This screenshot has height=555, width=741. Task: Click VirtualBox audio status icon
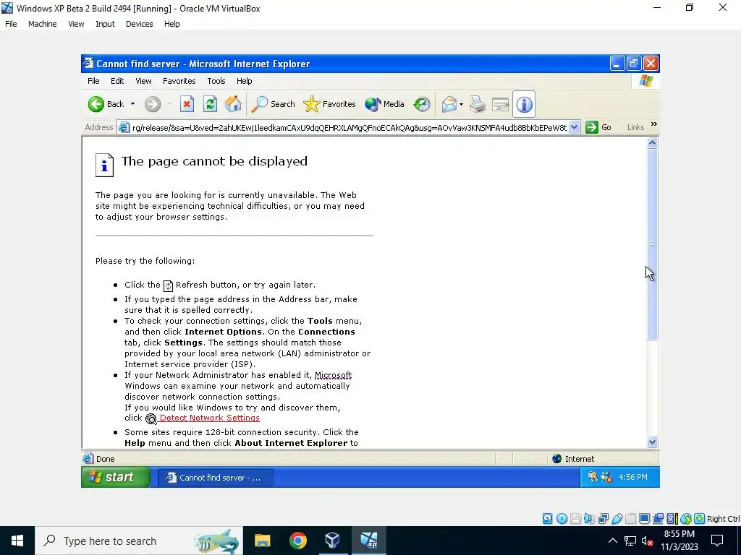click(x=589, y=519)
